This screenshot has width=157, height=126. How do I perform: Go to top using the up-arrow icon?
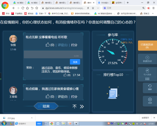coord(75,106)
